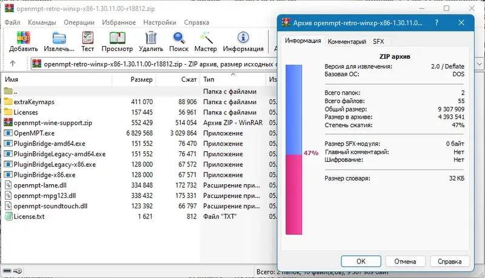485x278 pixels.
Task: Click the OK button
Action: 361,261
